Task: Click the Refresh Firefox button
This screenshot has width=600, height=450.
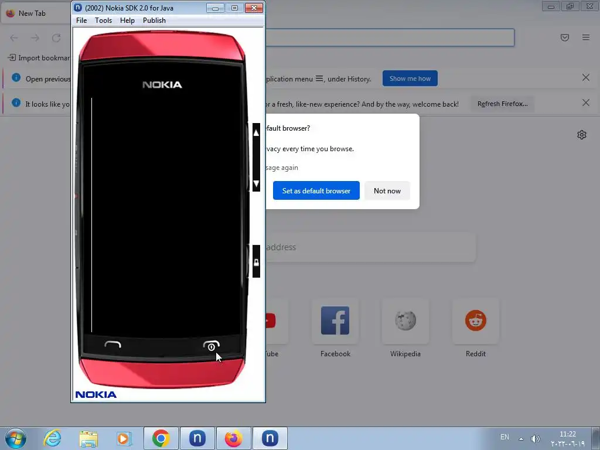Action: (x=502, y=104)
